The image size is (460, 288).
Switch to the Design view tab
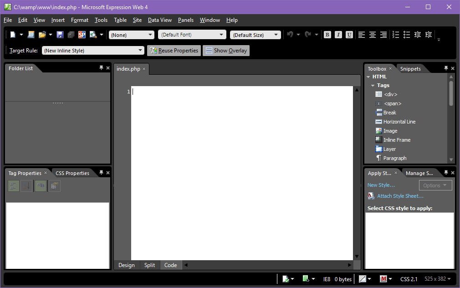127,265
